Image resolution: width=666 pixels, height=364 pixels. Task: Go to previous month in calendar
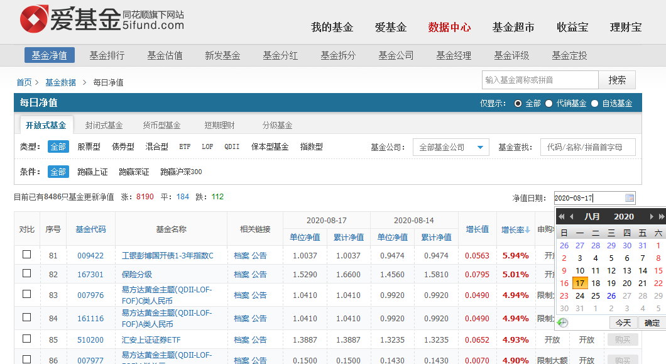[571, 216]
